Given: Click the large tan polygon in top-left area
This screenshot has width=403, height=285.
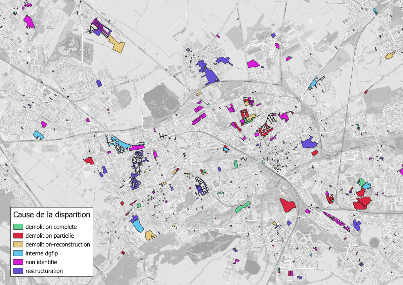Looking at the screenshot, I should (117, 45).
